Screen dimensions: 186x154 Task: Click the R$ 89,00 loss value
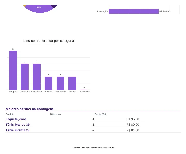click(x=133, y=125)
